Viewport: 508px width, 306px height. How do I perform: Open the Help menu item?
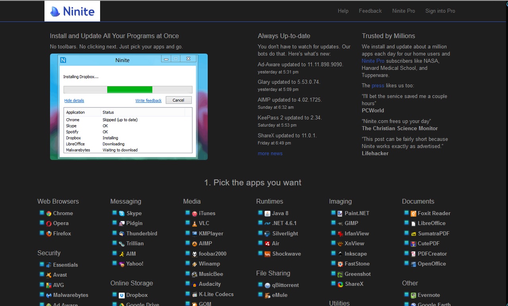click(343, 11)
